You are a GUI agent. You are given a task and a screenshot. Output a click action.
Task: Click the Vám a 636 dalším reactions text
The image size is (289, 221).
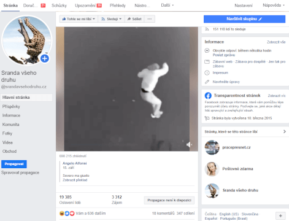pyautogui.click(x=91, y=214)
